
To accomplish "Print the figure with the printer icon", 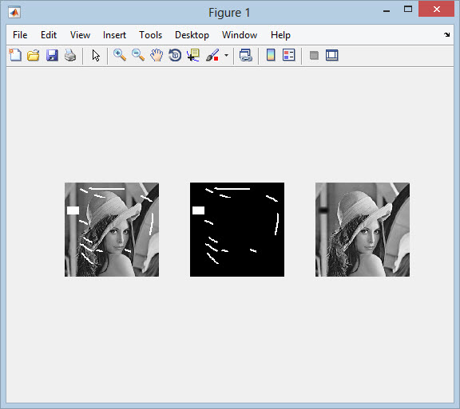I will [x=70, y=55].
